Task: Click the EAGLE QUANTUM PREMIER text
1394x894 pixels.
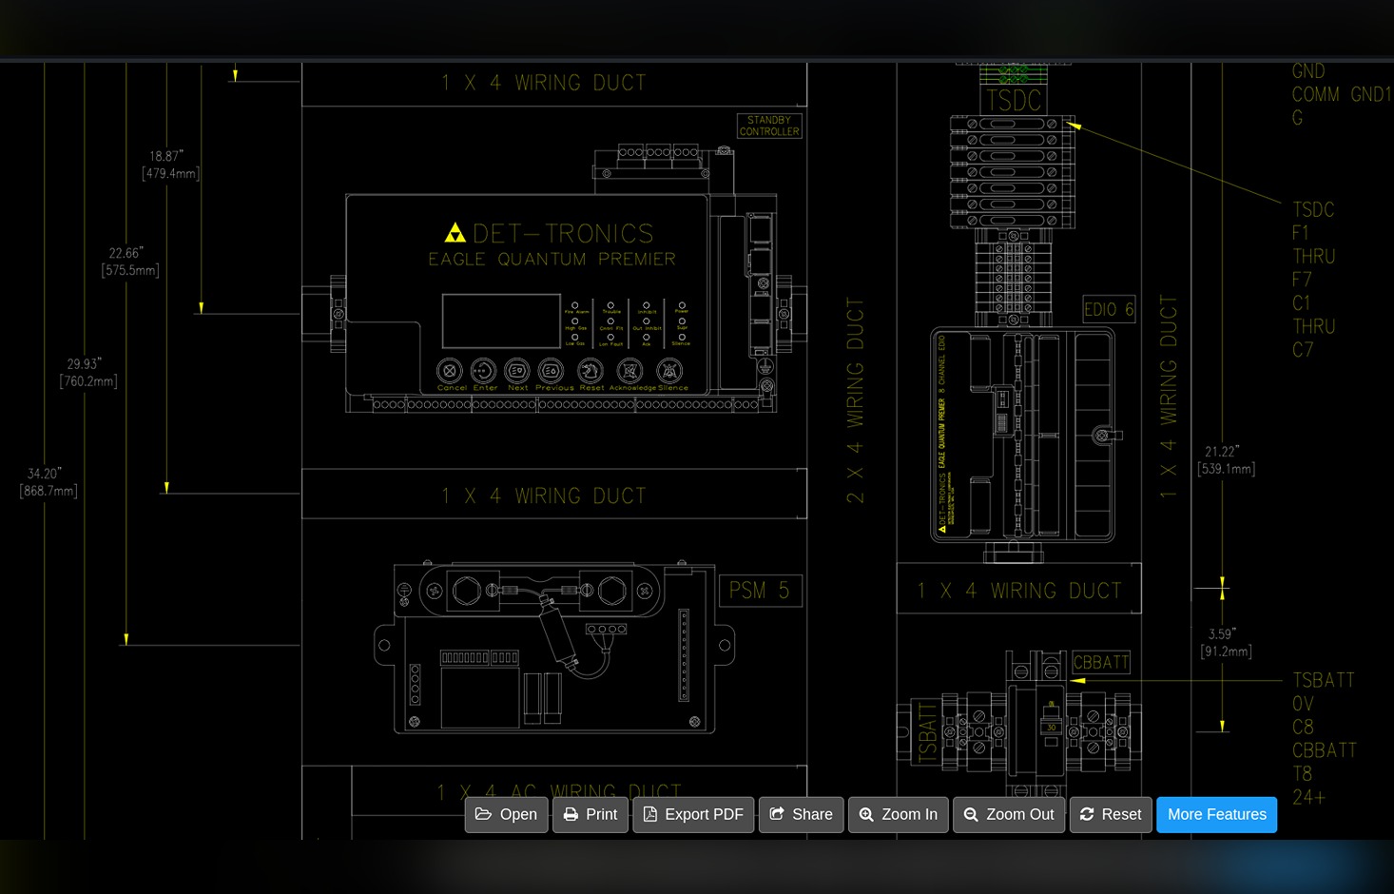Action: 552,259
